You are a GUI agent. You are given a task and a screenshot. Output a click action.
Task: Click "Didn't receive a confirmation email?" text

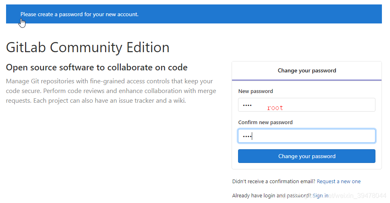point(274,181)
